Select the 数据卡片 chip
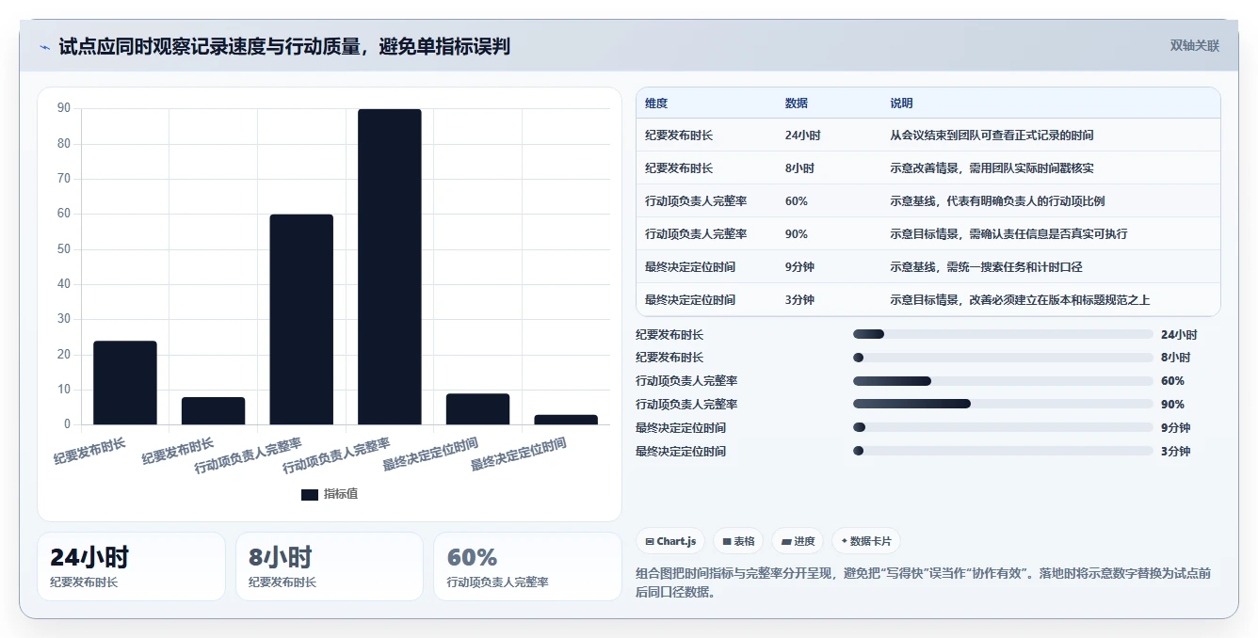1258x638 pixels. click(866, 541)
